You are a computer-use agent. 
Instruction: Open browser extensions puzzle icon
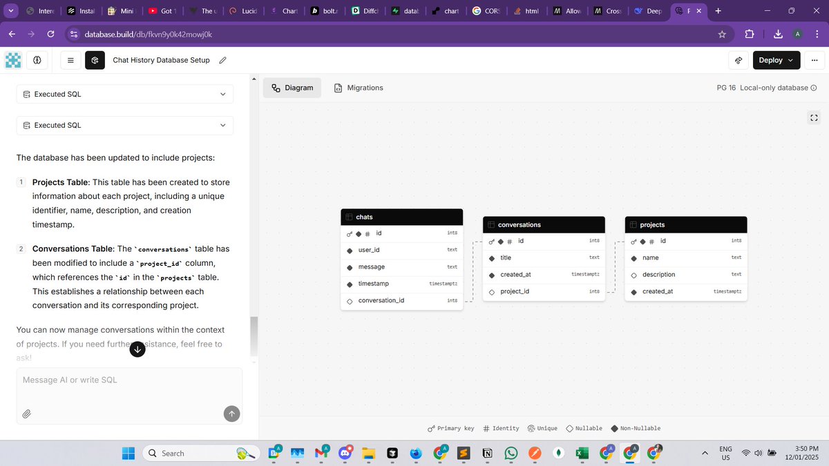pyautogui.click(x=750, y=35)
